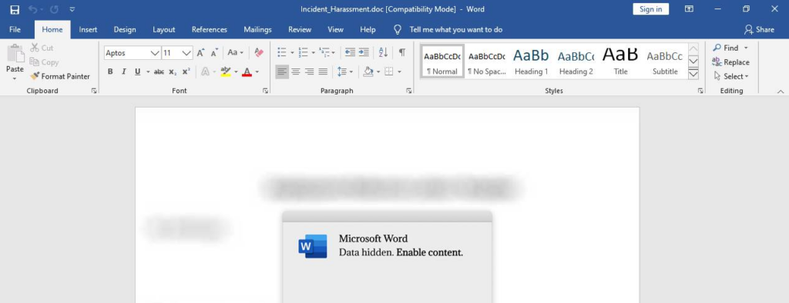Decrease paragraph indent
The height and width of the screenshot is (303, 789).
coord(351,52)
